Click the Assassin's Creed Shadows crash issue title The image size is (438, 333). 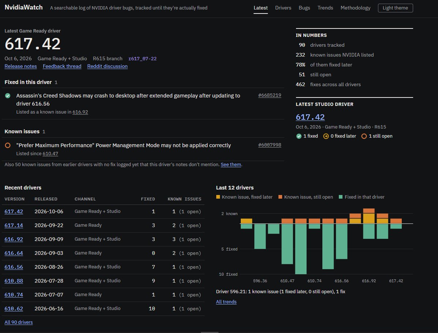click(x=128, y=100)
